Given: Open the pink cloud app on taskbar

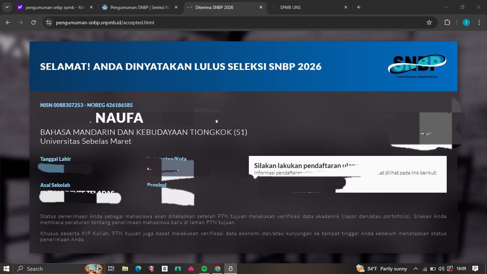Looking at the screenshot, I should pos(191,269).
